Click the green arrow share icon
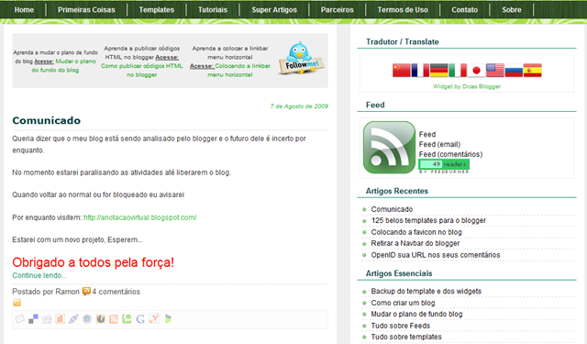Viewport: 587px width, 344px height. [x=168, y=319]
